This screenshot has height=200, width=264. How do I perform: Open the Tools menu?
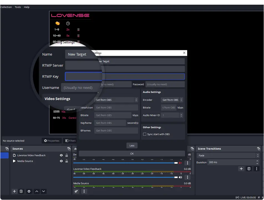[x=18, y=7]
